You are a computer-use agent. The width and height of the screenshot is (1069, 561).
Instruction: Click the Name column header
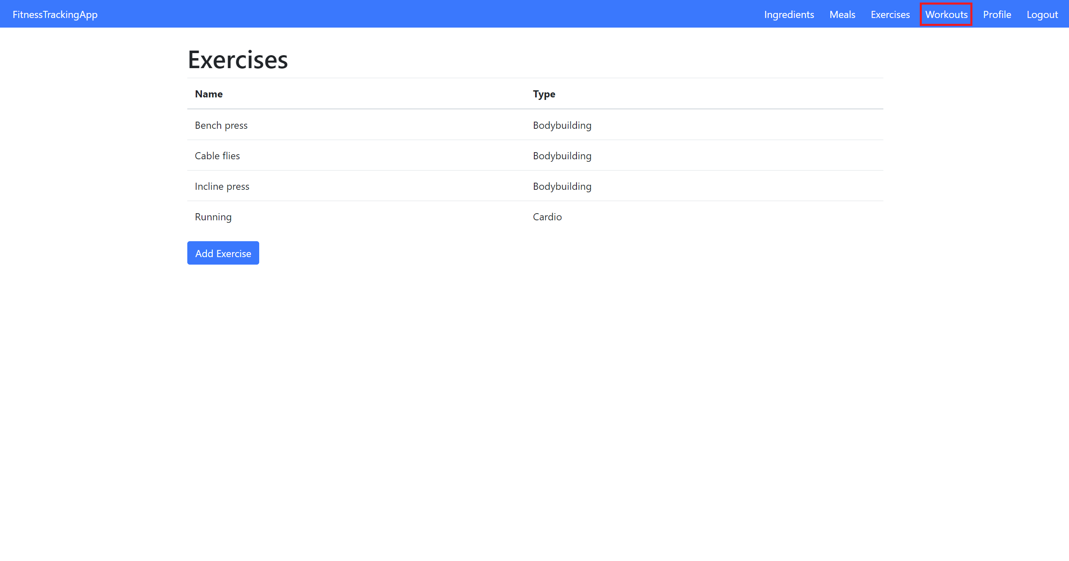(x=209, y=94)
